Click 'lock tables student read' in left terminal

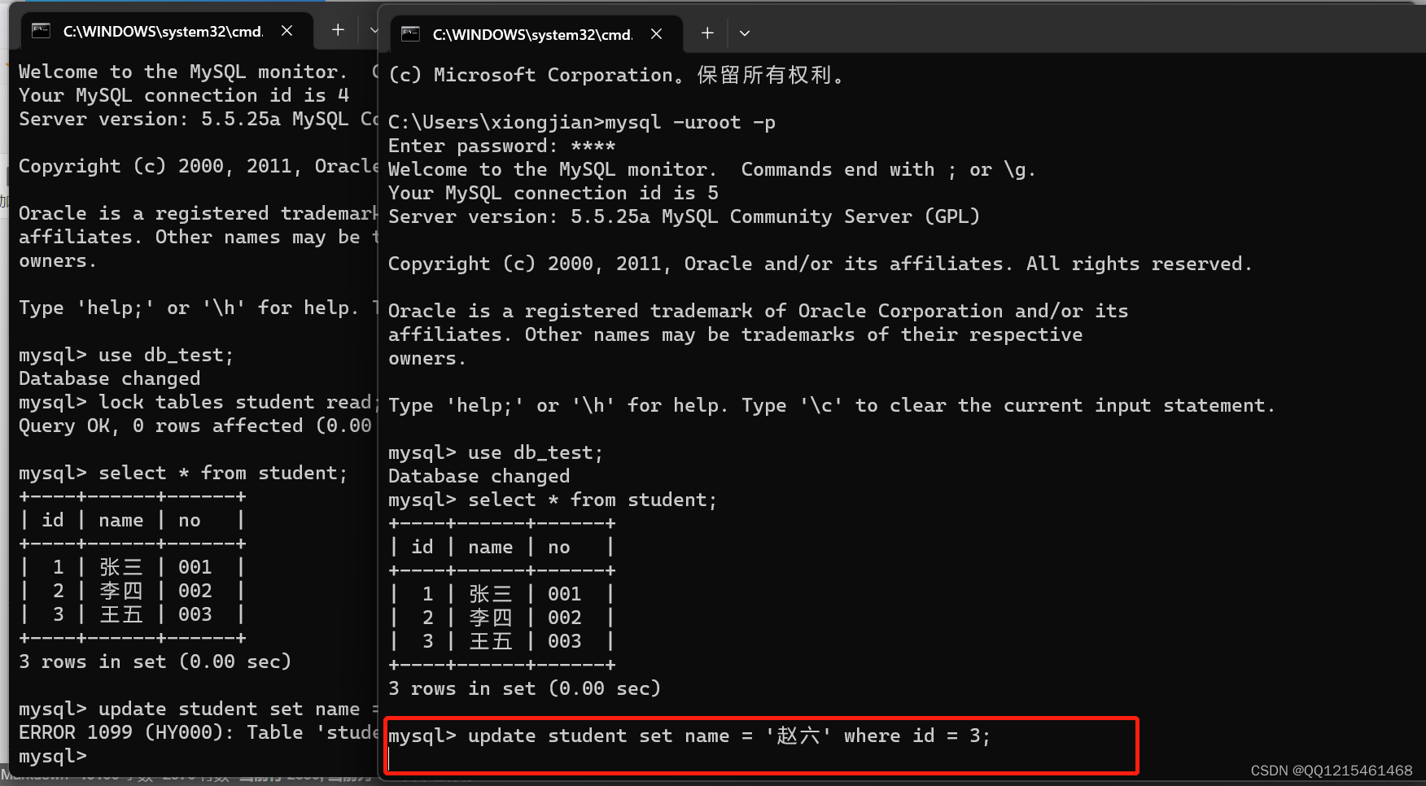[x=235, y=403]
